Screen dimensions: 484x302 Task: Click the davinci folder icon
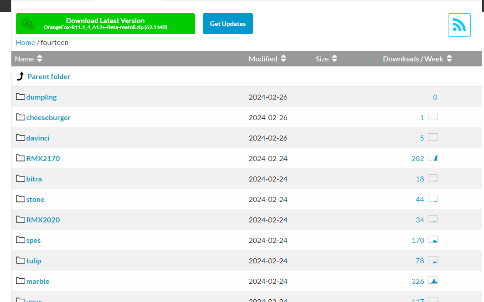(21, 137)
